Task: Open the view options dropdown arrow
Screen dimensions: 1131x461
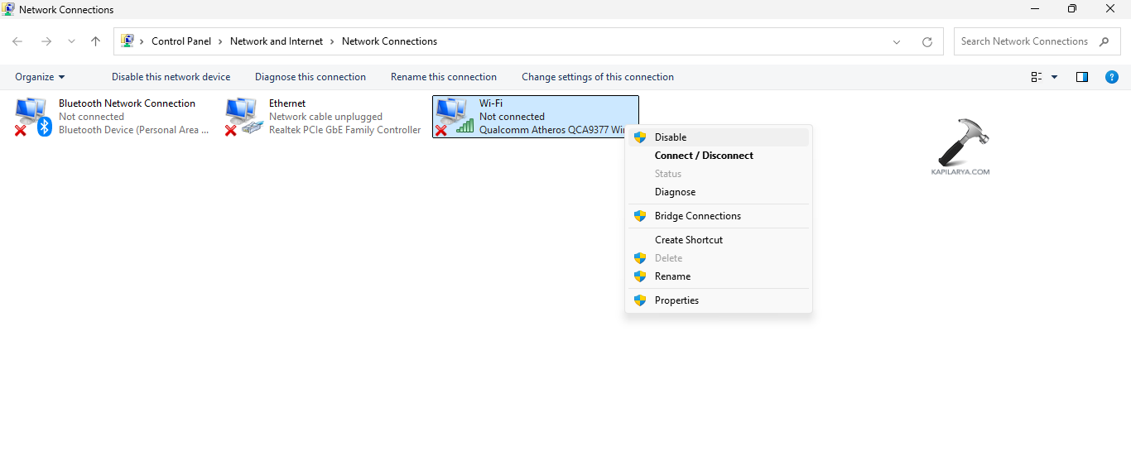Action: point(1054,77)
